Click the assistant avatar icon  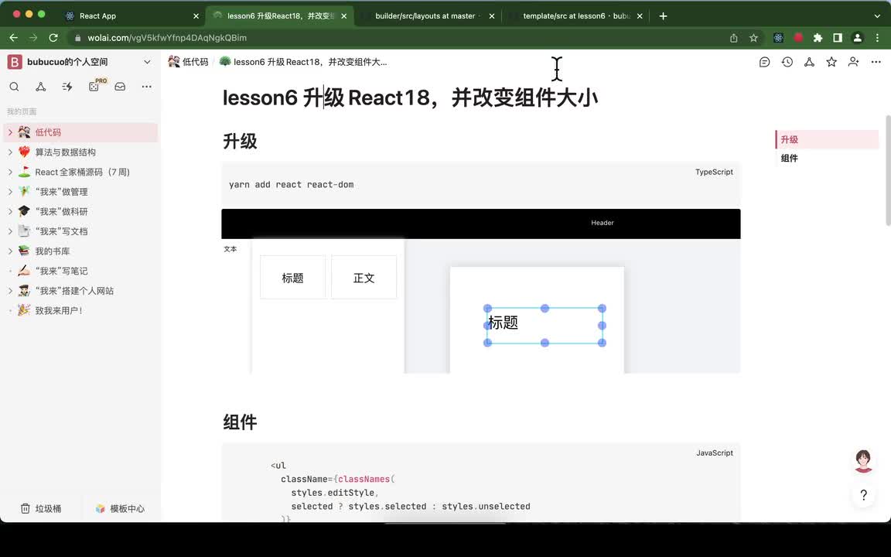click(864, 461)
